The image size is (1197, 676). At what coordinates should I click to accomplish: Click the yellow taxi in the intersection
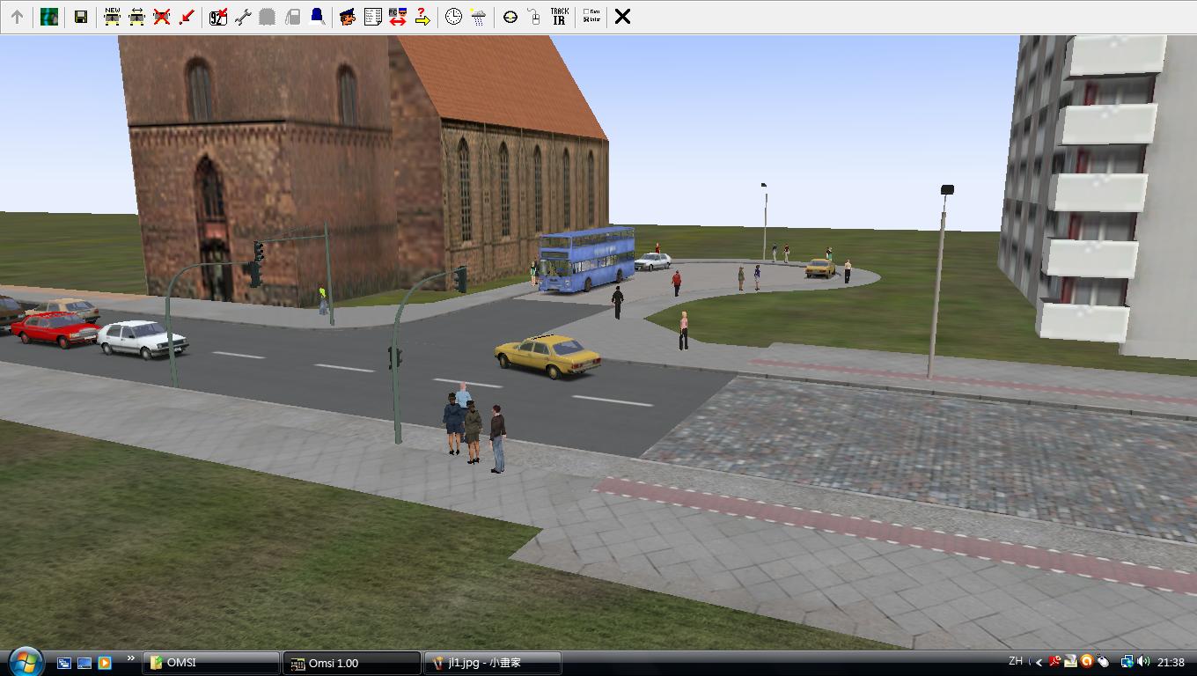[x=547, y=356]
